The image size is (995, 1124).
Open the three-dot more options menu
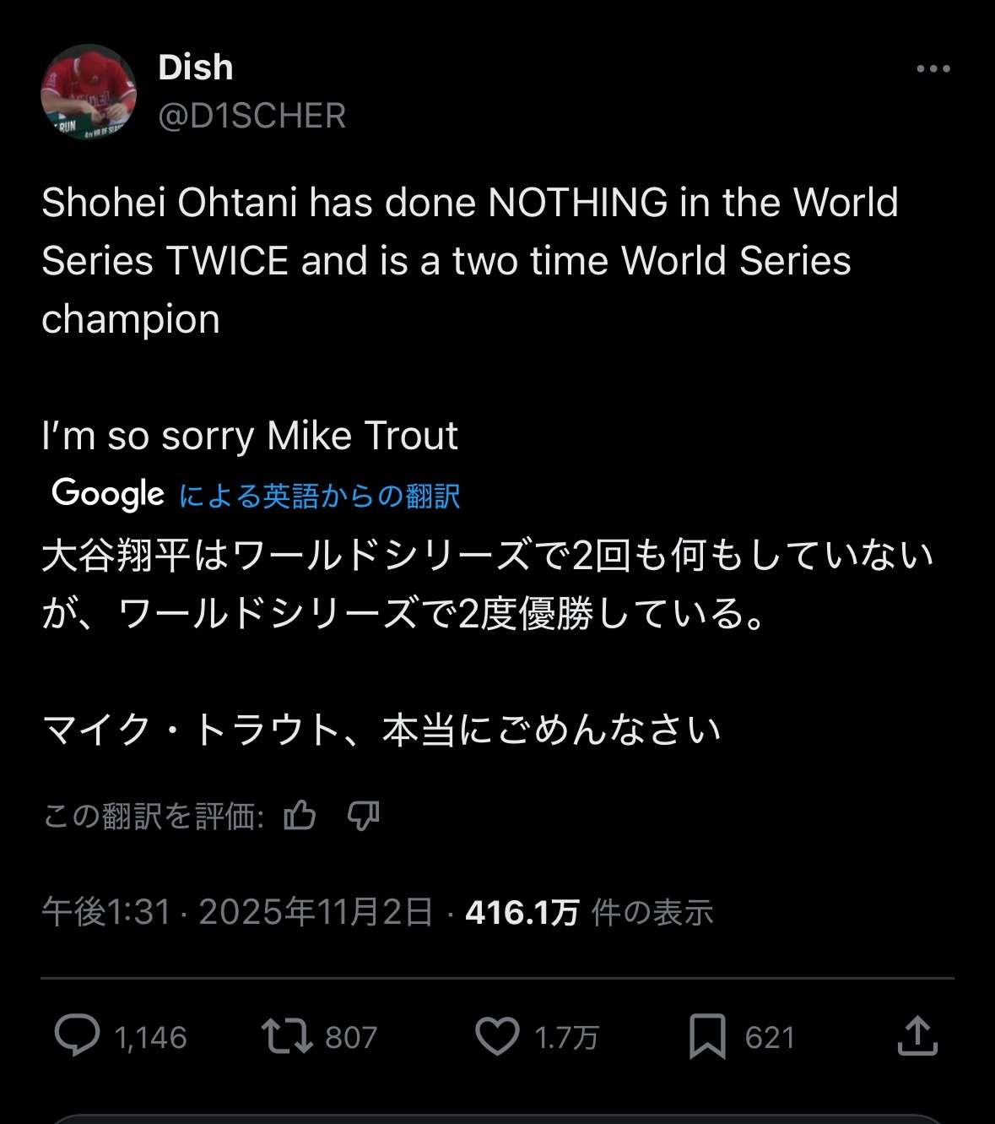(x=933, y=69)
